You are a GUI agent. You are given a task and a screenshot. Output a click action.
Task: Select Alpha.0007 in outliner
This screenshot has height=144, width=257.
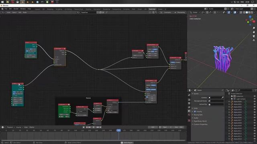237,120
